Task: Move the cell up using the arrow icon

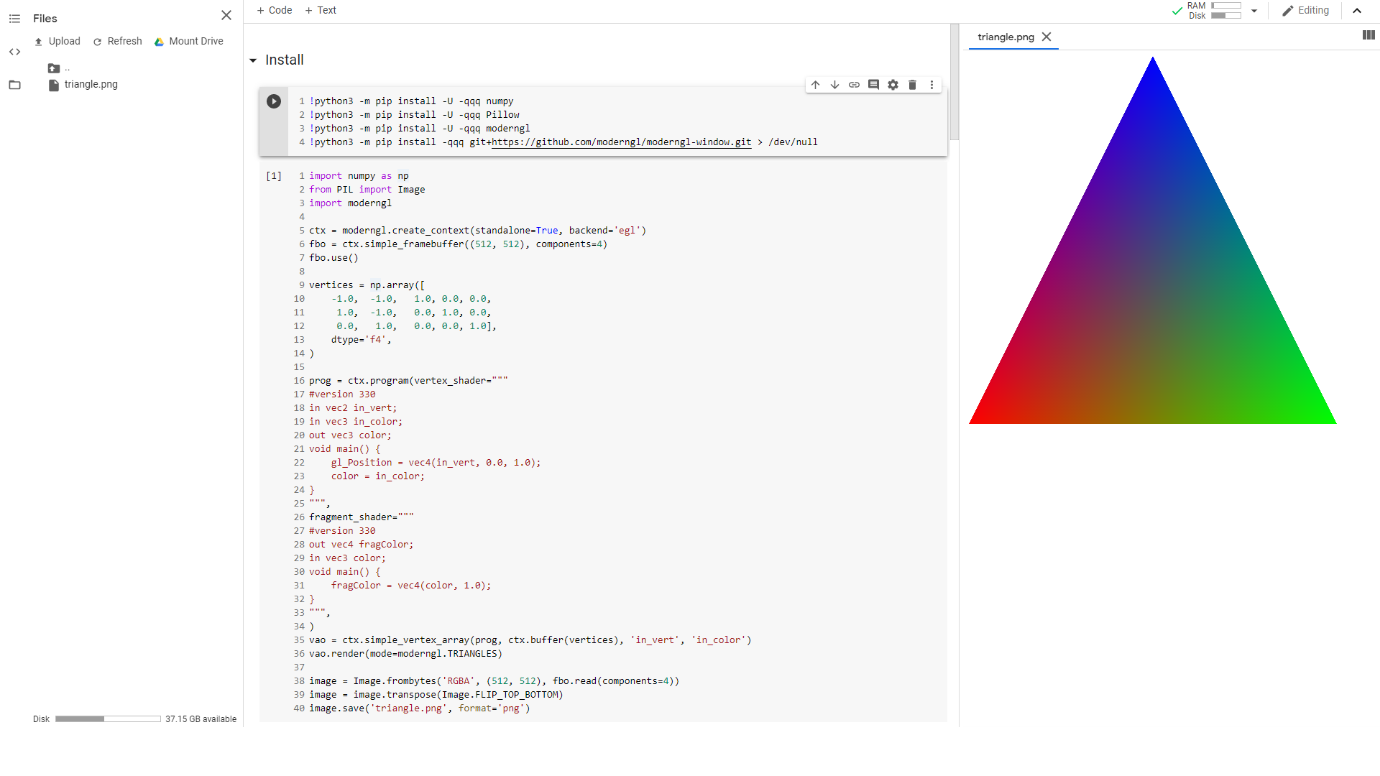Action: point(815,84)
